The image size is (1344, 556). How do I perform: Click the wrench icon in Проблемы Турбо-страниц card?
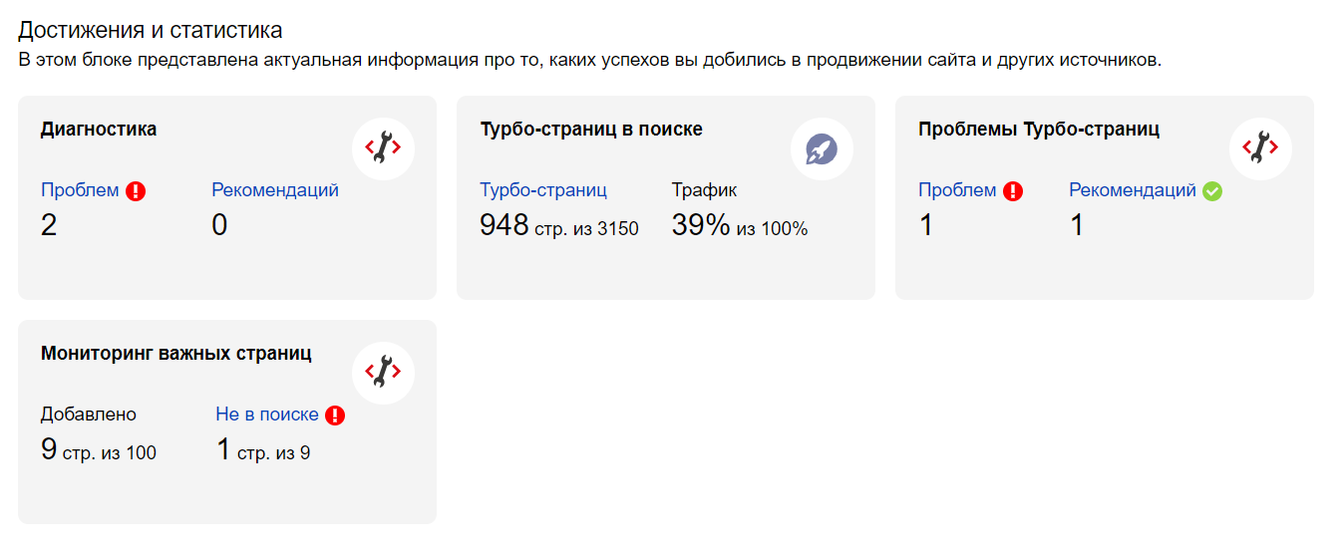(x=1260, y=148)
